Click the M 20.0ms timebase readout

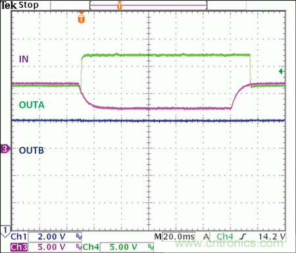click(174, 237)
